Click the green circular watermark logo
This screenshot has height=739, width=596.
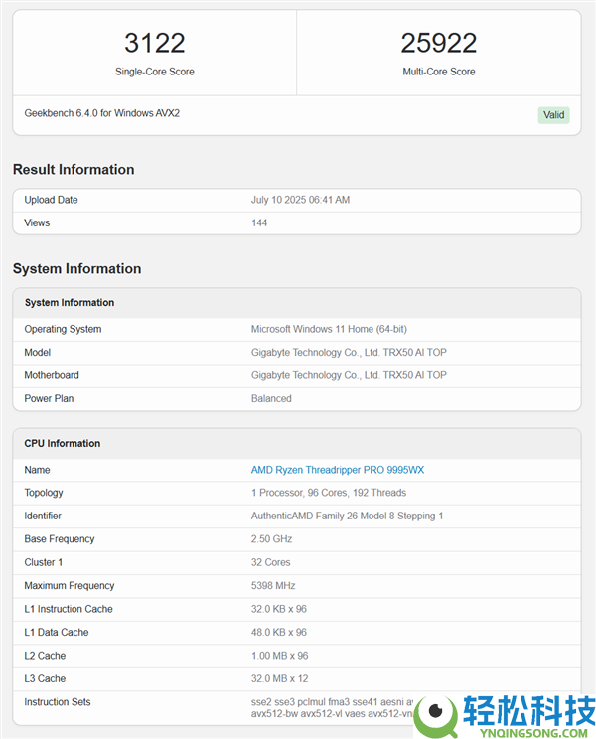435,713
